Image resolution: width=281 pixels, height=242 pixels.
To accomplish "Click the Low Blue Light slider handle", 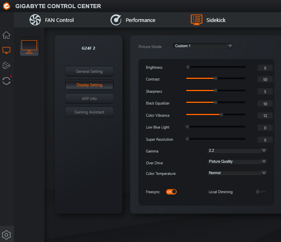I will pyautogui.click(x=187, y=127).
